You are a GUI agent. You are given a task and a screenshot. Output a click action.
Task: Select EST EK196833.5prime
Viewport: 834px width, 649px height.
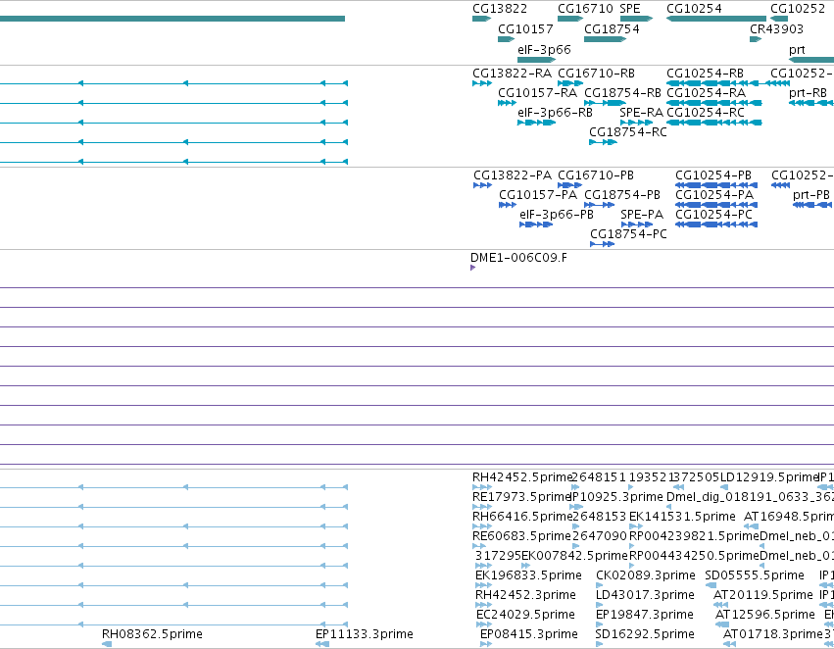pos(483,585)
